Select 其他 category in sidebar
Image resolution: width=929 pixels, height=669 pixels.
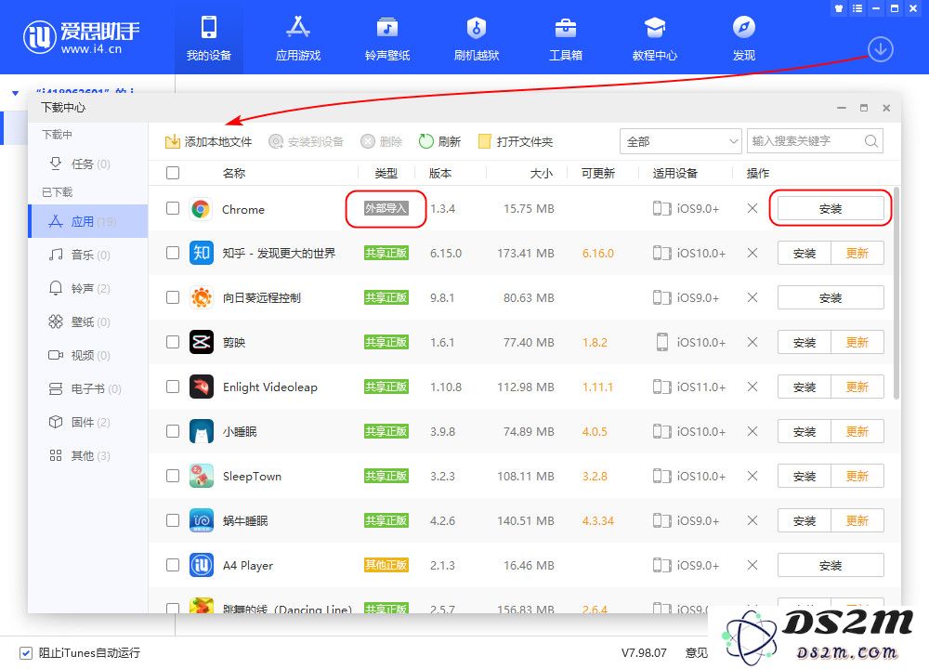(87, 455)
